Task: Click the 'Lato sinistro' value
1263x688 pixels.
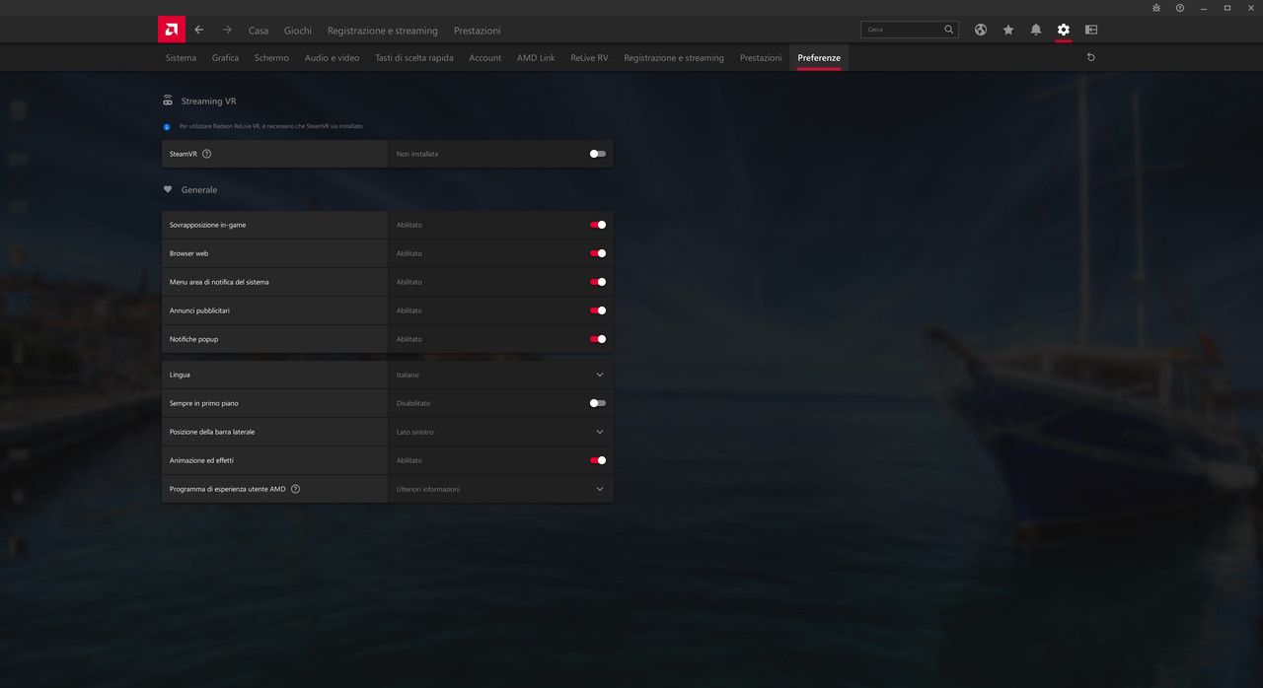Action: click(415, 432)
